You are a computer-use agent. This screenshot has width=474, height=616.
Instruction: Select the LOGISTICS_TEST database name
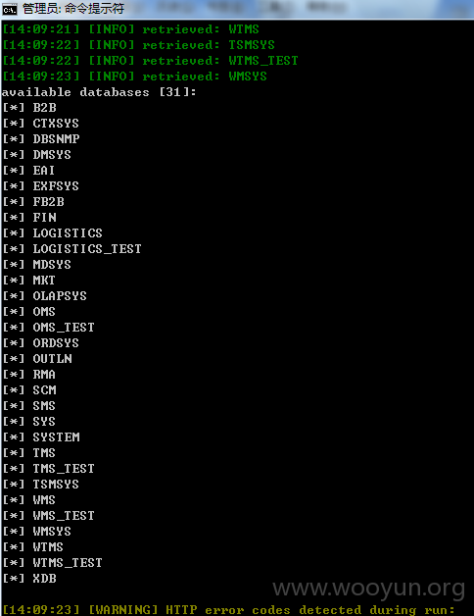pos(87,249)
